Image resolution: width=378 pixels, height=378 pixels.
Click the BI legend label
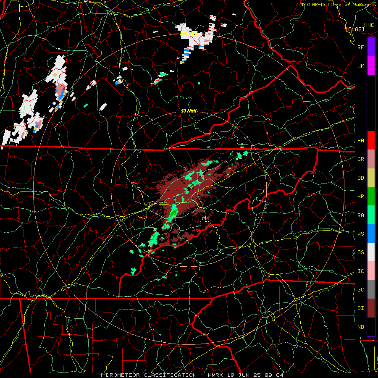coord(361,308)
